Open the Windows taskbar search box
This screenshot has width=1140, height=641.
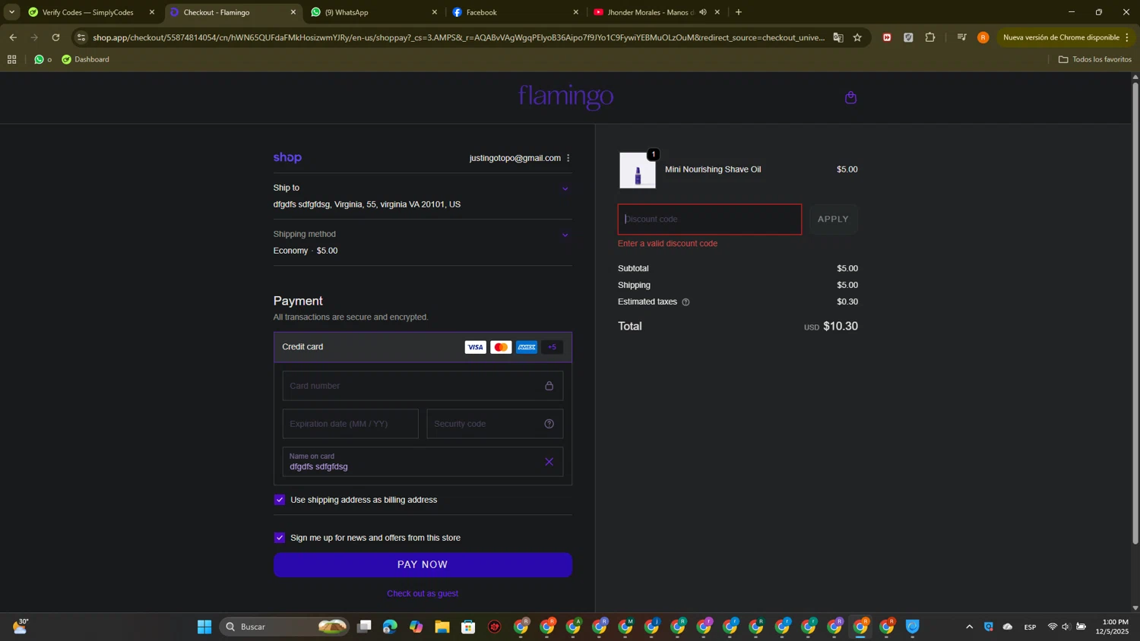pyautogui.click(x=284, y=627)
